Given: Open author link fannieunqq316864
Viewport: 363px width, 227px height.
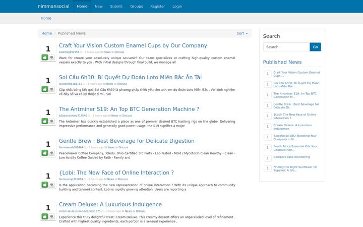Looking at the screenshot, I should point(71,179).
